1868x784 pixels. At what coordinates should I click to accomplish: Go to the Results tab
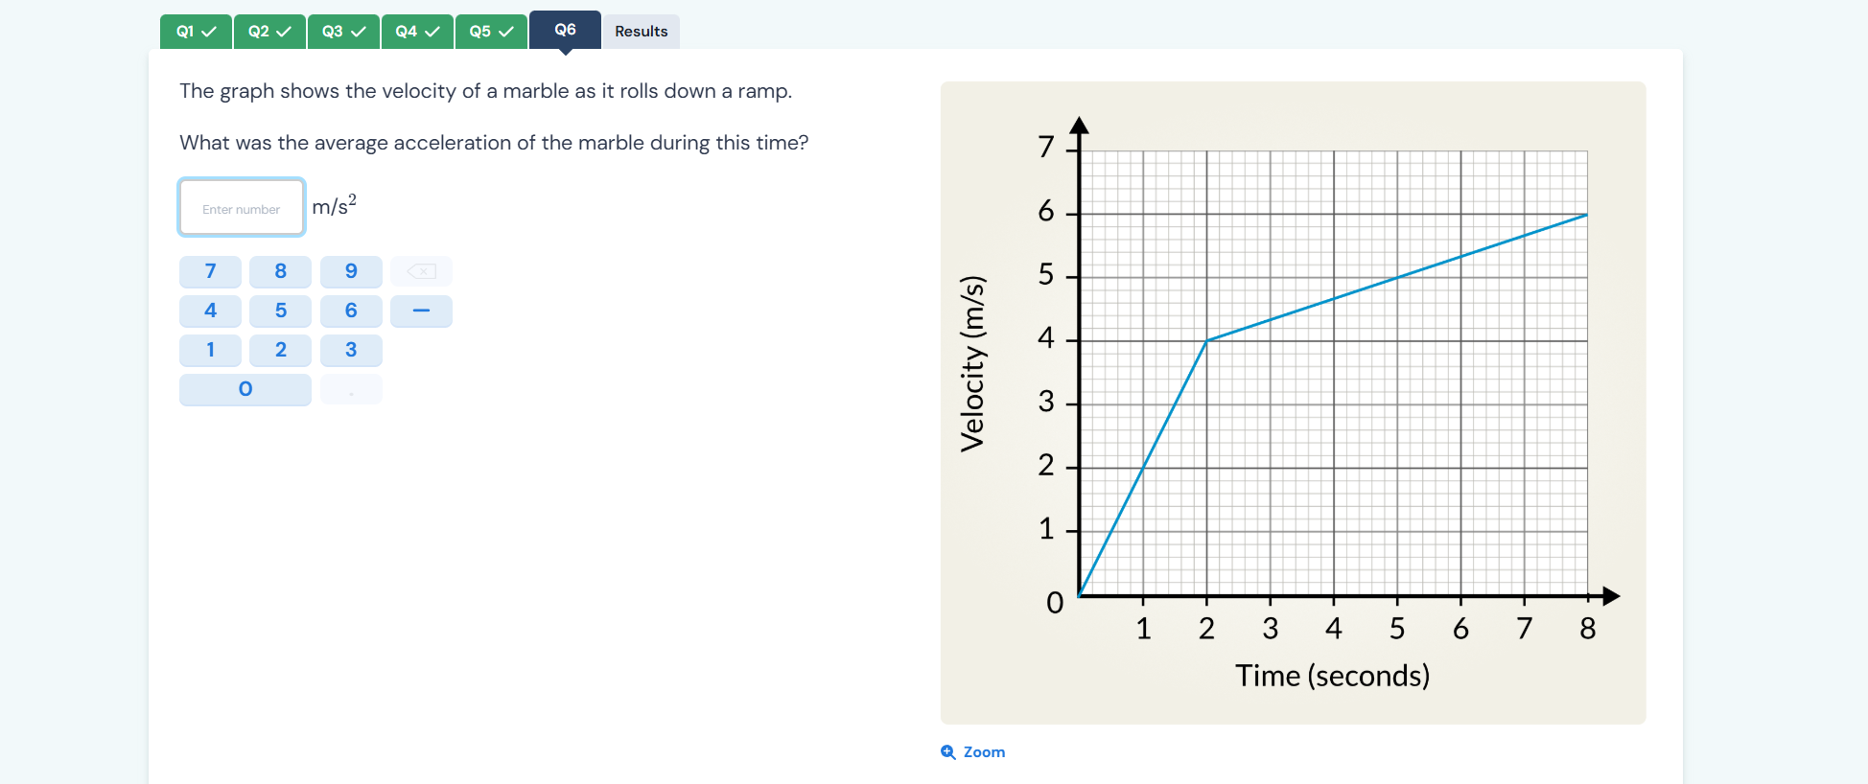(x=641, y=31)
